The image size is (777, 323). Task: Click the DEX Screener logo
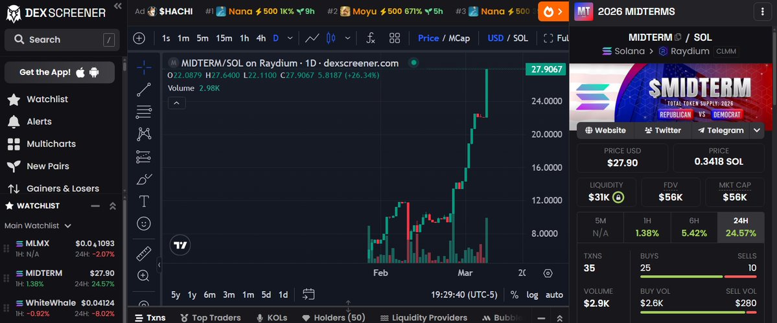(x=56, y=13)
